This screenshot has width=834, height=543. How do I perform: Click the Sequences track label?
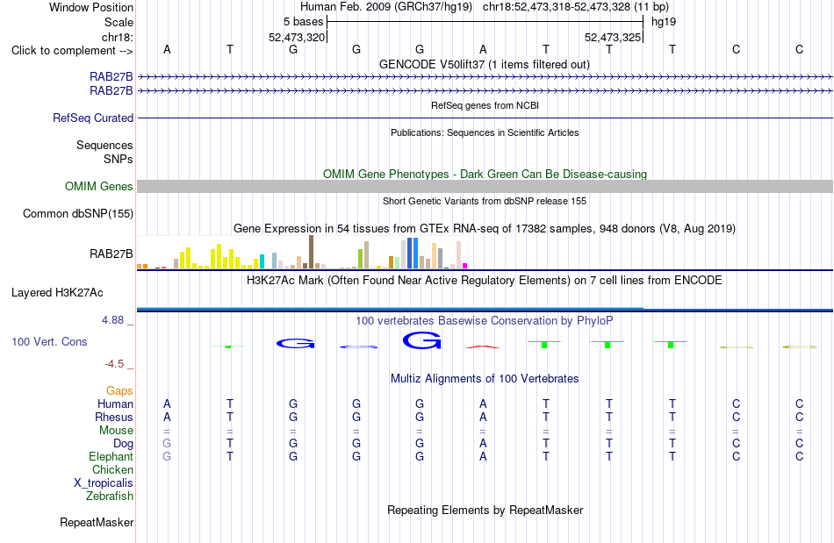[x=104, y=145]
